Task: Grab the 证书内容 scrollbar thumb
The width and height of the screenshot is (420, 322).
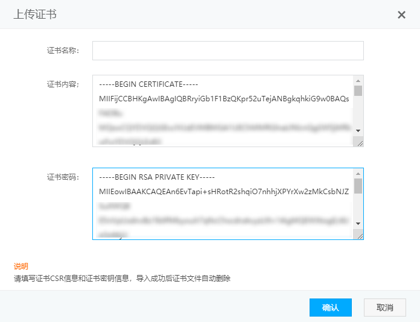Action: (x=358, y=92)
